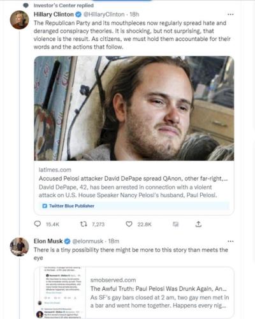Click the share icon on Clinton's tweet
Viewport: 255px width, 319px height.
[198, 224]
